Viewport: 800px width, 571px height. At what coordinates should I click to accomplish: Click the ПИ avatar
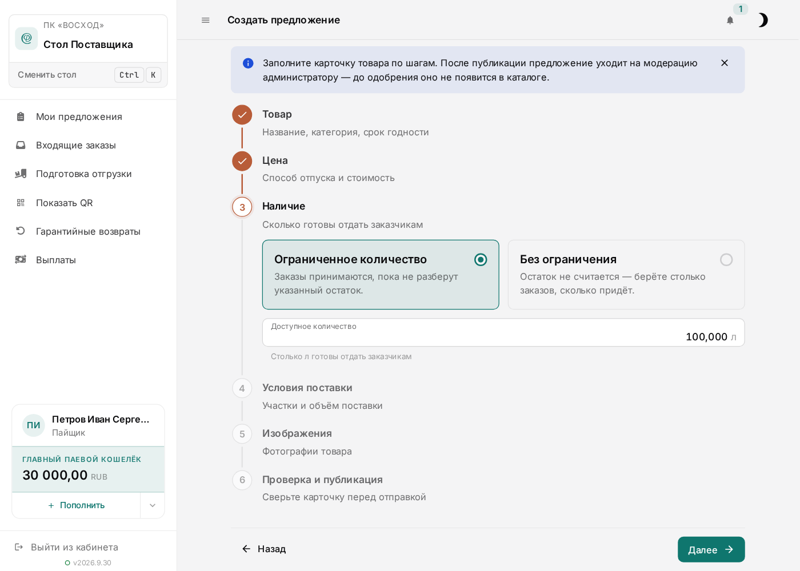click(x=34, y=425)
